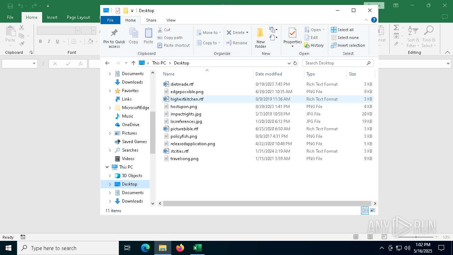The width and height of the screenshot is (453, 255).
Task: Switch to the View tab in Explorer
Action: (x=171, y=20)
